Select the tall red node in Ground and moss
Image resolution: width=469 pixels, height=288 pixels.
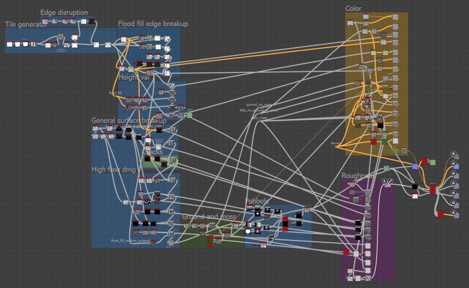click(210, 241)
